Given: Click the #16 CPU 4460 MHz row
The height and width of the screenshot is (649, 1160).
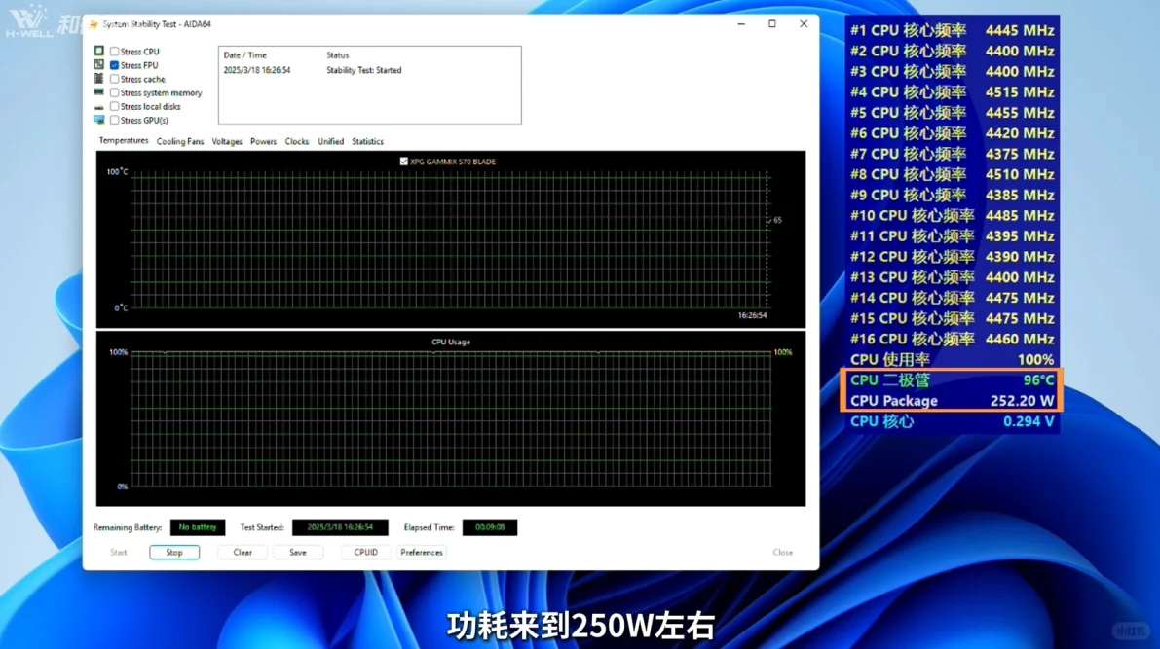Looking at the screenshot, I should point(952,339).
